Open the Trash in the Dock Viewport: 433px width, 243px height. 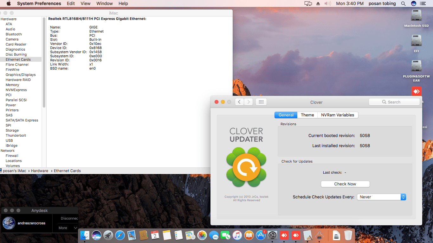pyautogui.click(x=348, y=235)
